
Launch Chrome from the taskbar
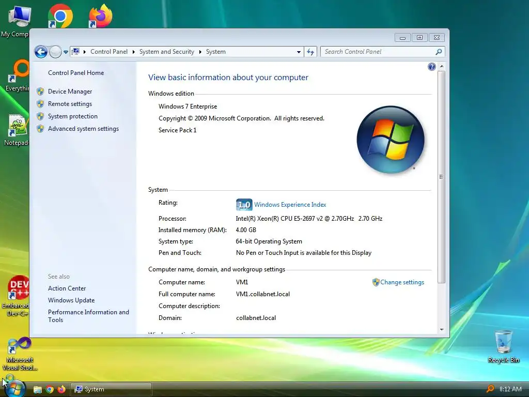(50, 390)
